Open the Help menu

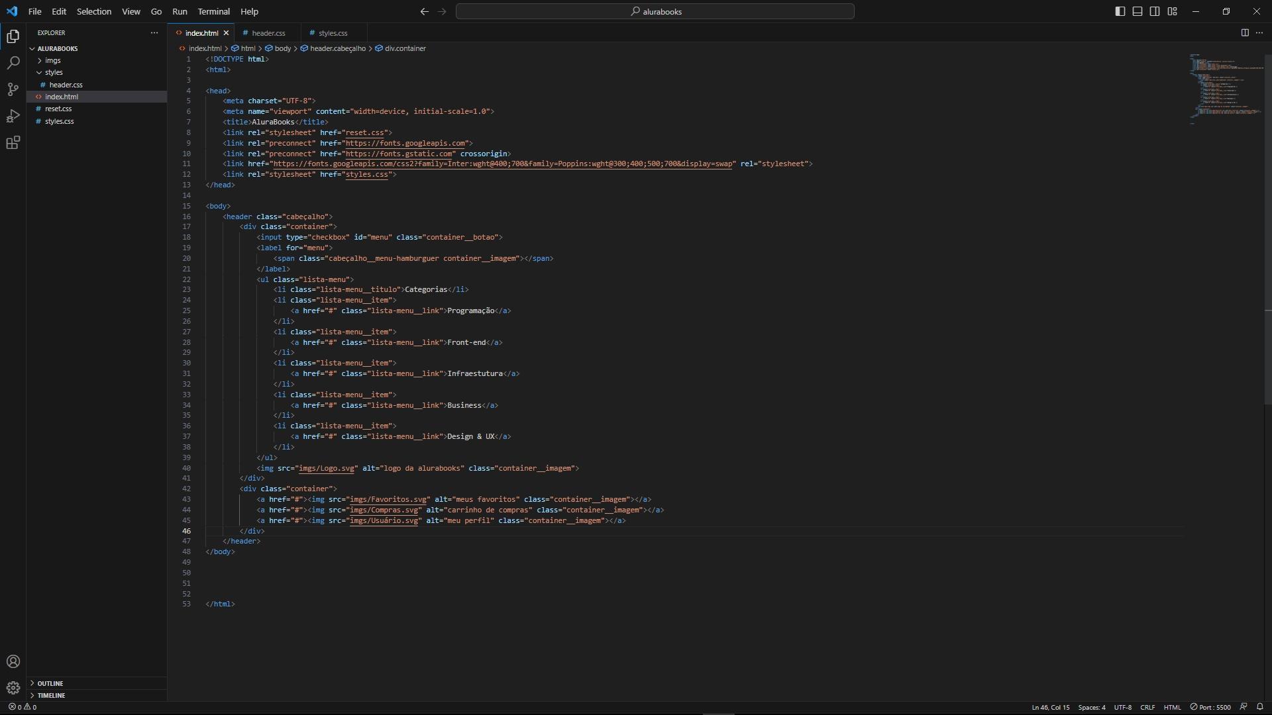pyautogui.click(x=249, y=11)
